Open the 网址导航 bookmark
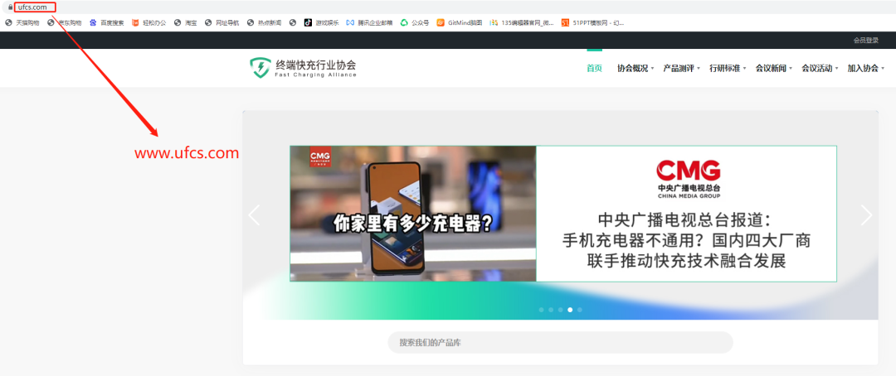 (x=222, y=23)
